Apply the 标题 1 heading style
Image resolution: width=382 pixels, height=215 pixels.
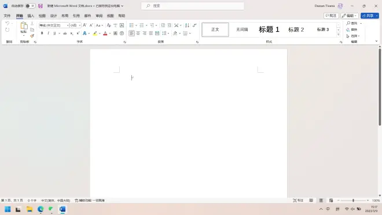(x=269, y=29)
